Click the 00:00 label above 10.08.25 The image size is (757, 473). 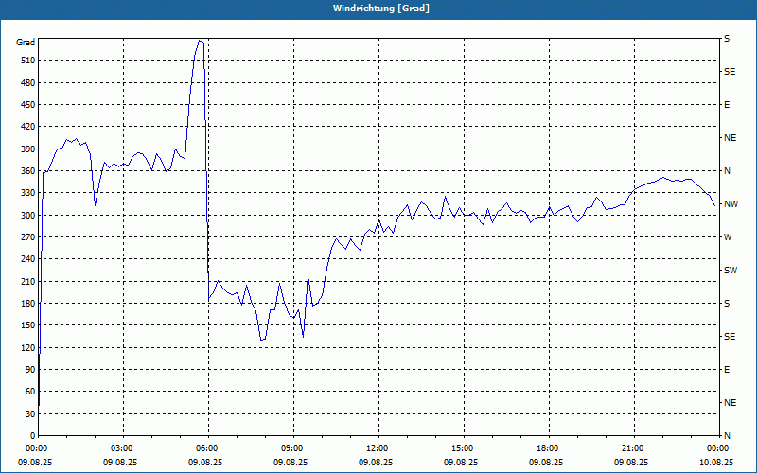tap(716, 447)
